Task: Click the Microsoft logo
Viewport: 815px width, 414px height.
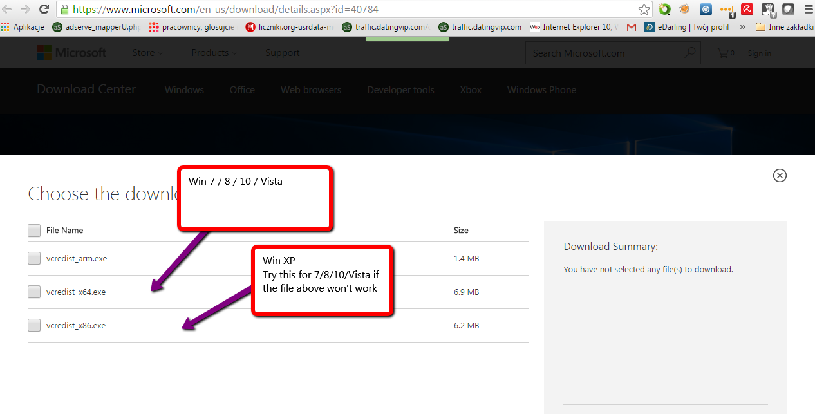Action: (x=71, y=53)
